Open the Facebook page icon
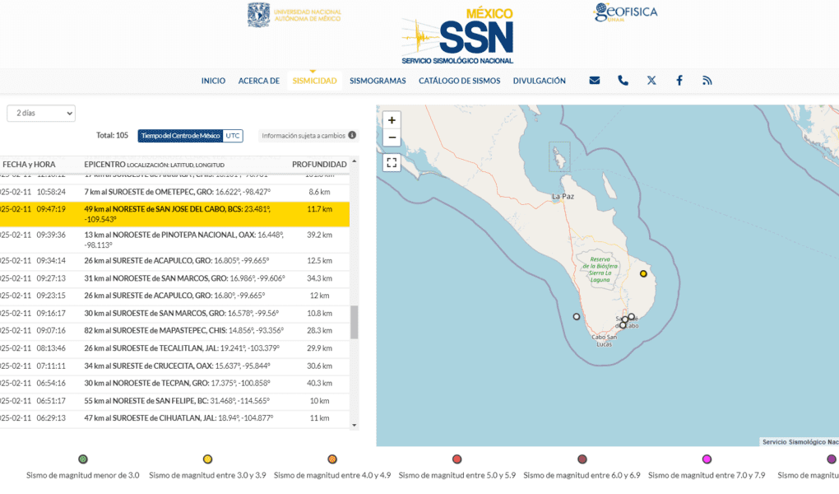 (x=679, y=81)
